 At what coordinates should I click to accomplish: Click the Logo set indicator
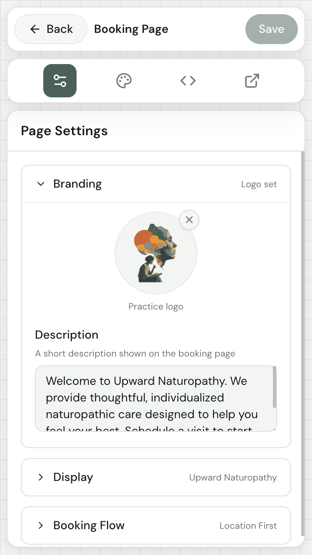point(259,183)
